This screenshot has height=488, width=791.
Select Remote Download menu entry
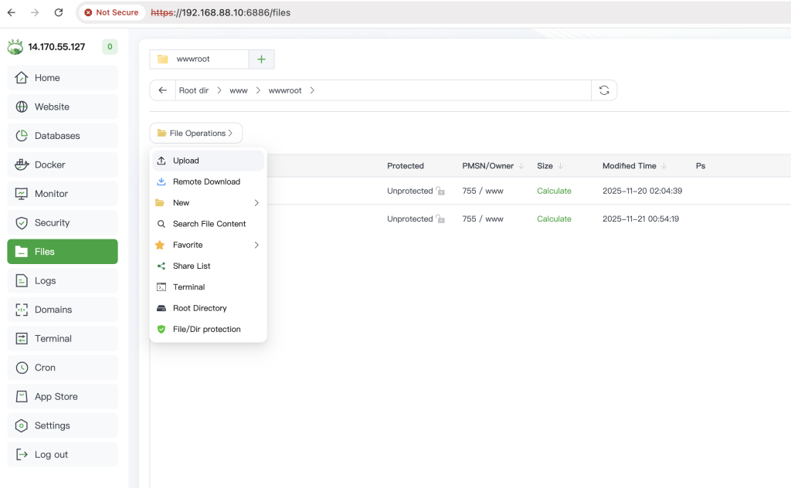click(206, 182)
